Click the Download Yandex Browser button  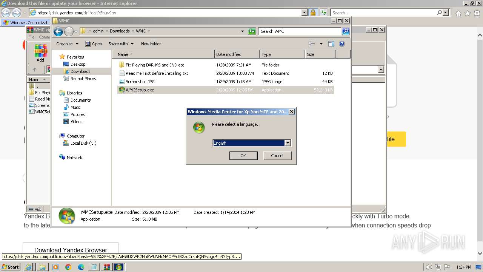click(71, 250)
